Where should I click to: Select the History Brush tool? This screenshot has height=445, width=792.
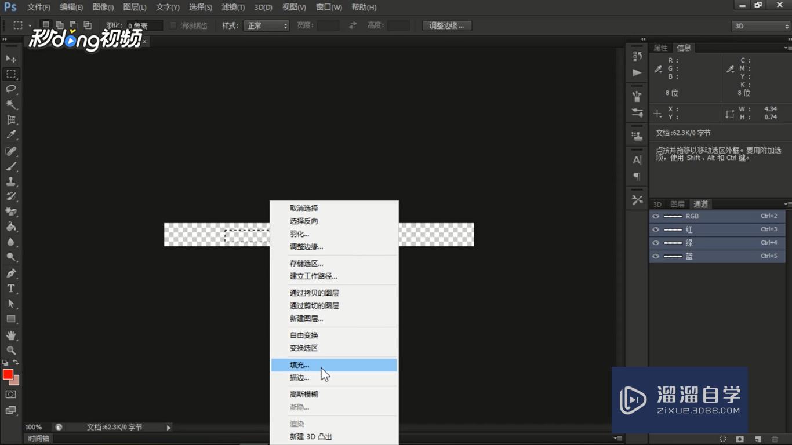(11, 196)
